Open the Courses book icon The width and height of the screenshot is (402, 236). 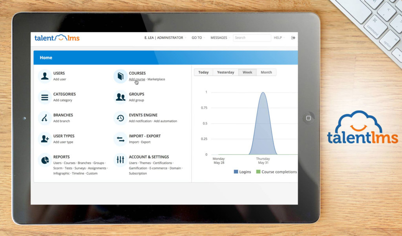(x=120, y=76)
